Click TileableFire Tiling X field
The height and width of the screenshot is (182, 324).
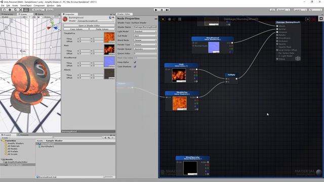point(85,38)
